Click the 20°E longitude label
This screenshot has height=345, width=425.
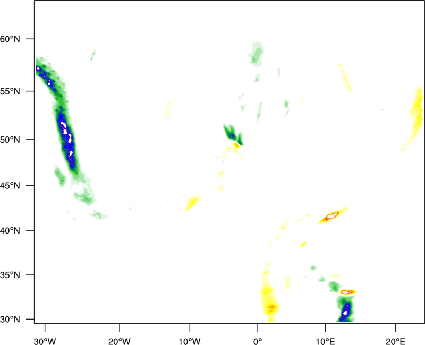[395, 341]
